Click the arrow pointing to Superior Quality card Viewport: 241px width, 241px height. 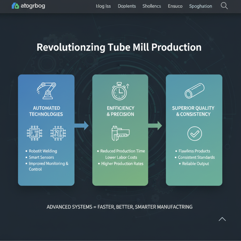pyautogui.click(x=156, y=126)
